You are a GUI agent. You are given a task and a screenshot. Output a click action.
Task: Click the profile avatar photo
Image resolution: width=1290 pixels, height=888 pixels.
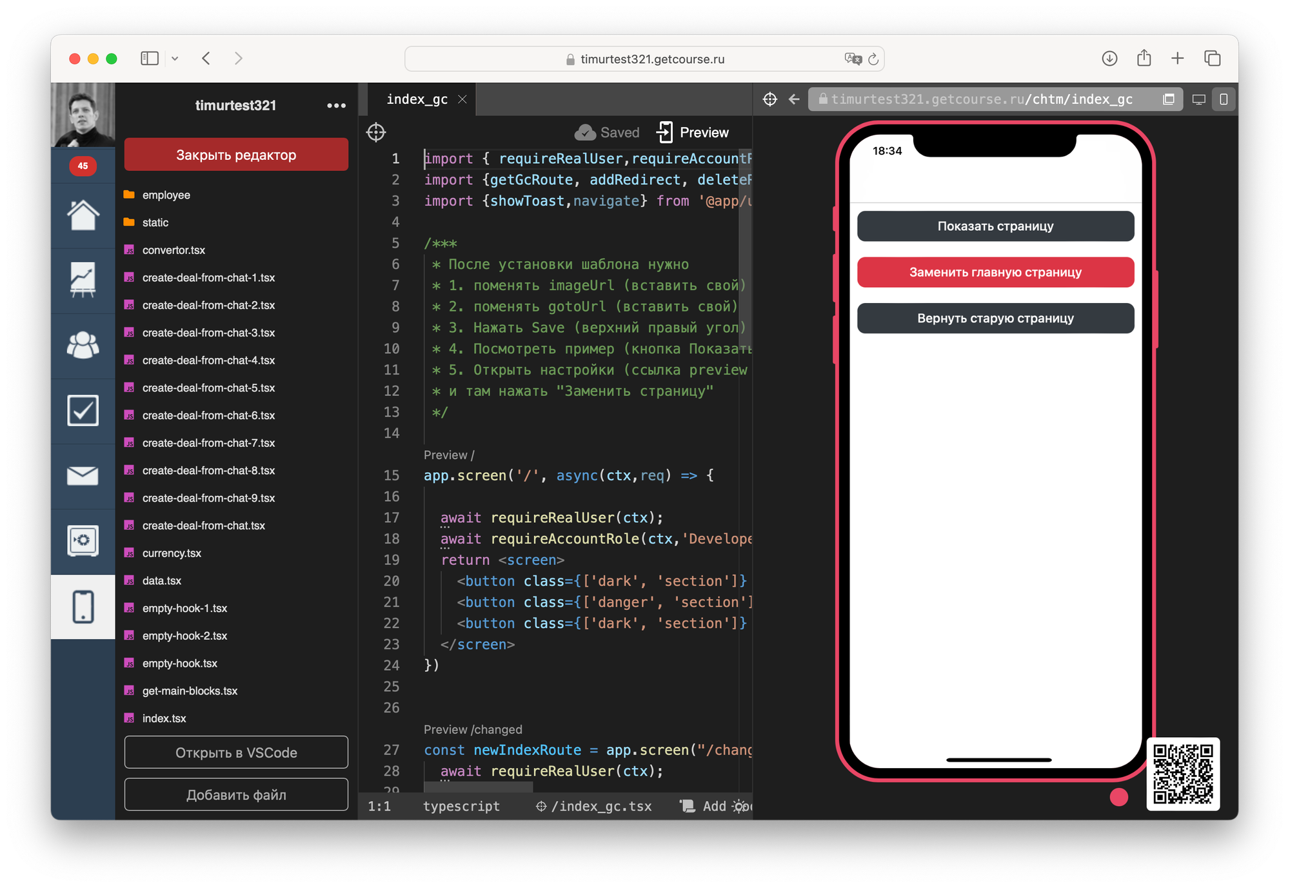tap(83, 115)
